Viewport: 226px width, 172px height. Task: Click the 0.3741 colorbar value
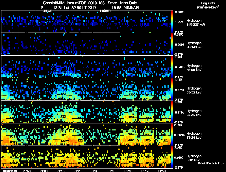point(180,90)
